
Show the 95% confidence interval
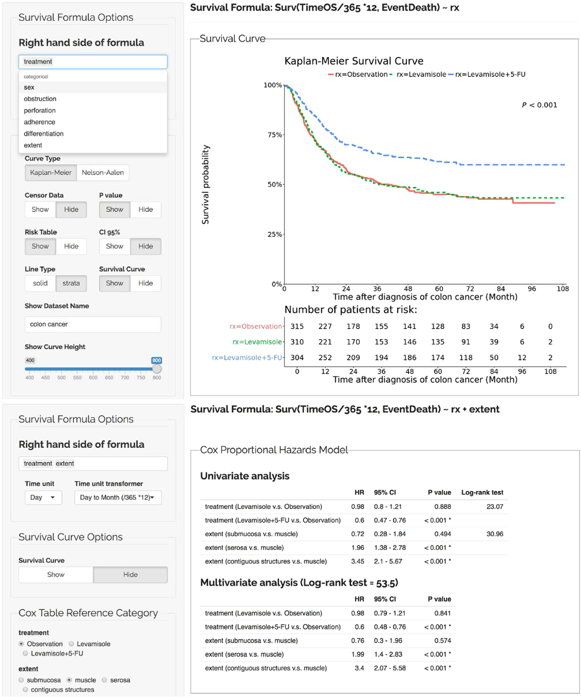click(x=114, y=246)
